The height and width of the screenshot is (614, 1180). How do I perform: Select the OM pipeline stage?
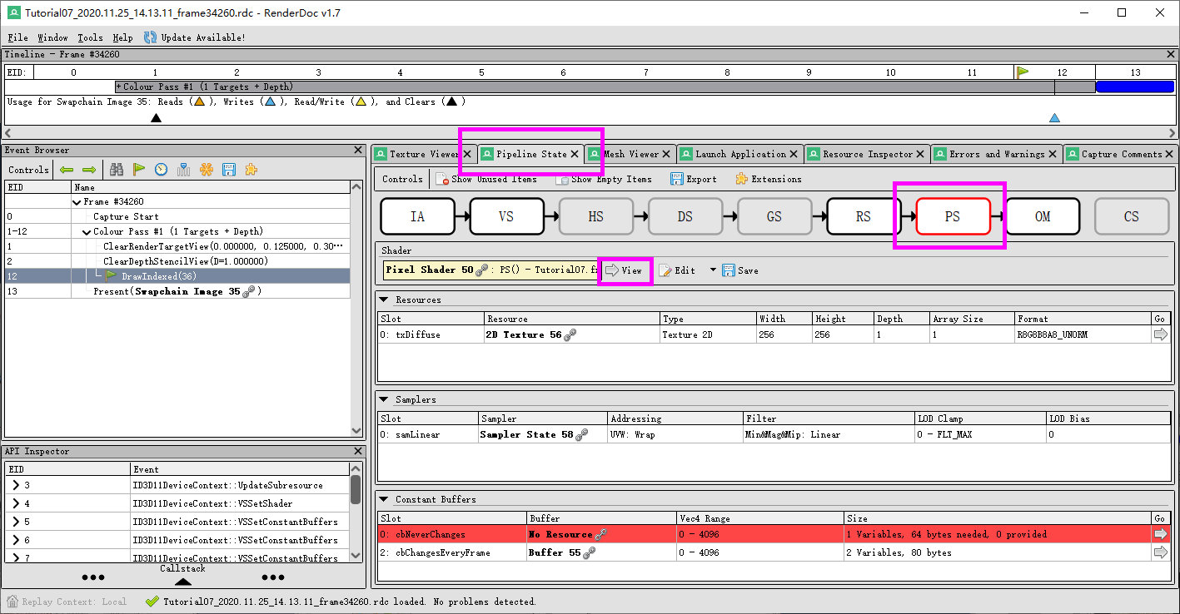(x=1043, y=216)
